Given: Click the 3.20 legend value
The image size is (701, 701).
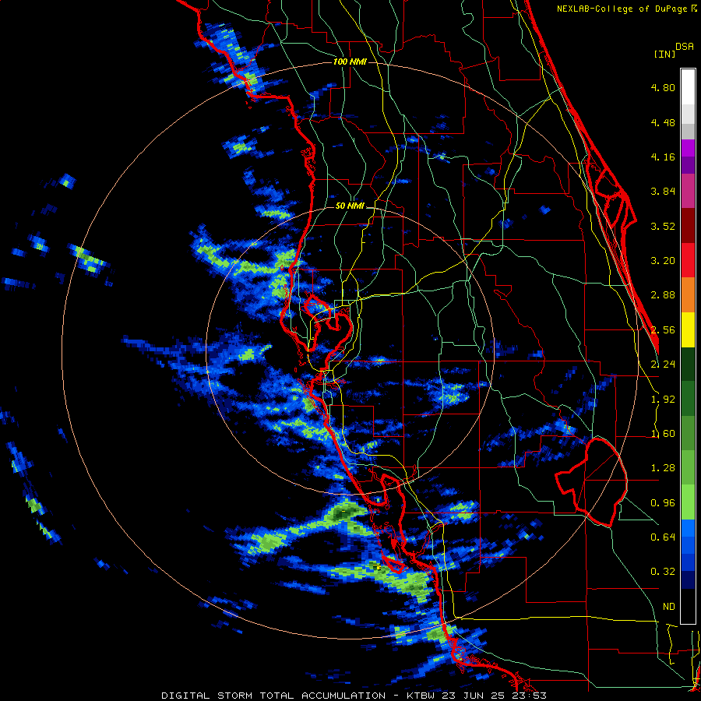Looking at the screenshot, I should point(663,261).
